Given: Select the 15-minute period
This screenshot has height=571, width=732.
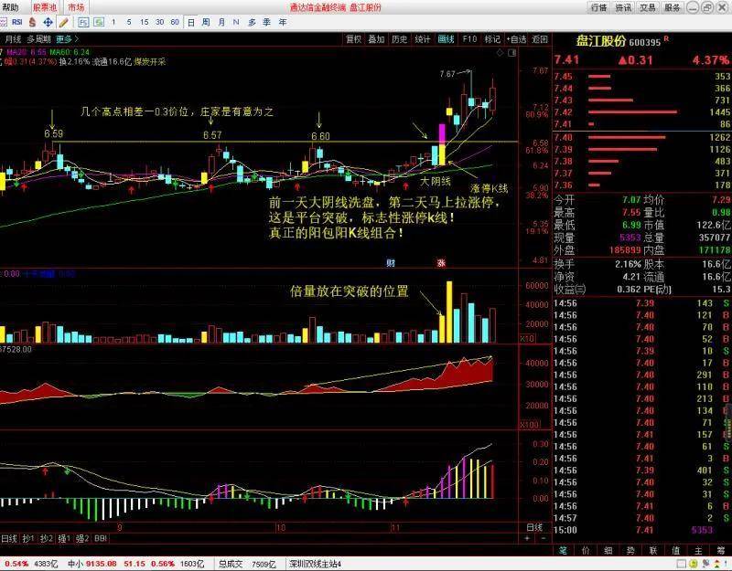Looking at the screenshot, I should click(145, 22).
